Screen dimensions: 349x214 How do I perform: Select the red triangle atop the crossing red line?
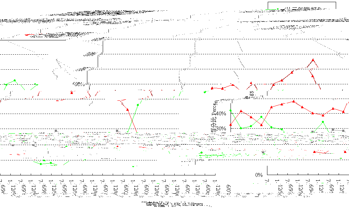(x=128, y=109)
